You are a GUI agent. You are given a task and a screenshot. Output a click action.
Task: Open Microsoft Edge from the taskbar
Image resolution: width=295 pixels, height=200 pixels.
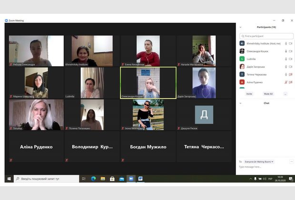[94, 179]
